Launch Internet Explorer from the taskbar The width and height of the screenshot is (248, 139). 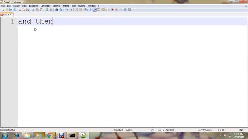(x=16, y=136)
